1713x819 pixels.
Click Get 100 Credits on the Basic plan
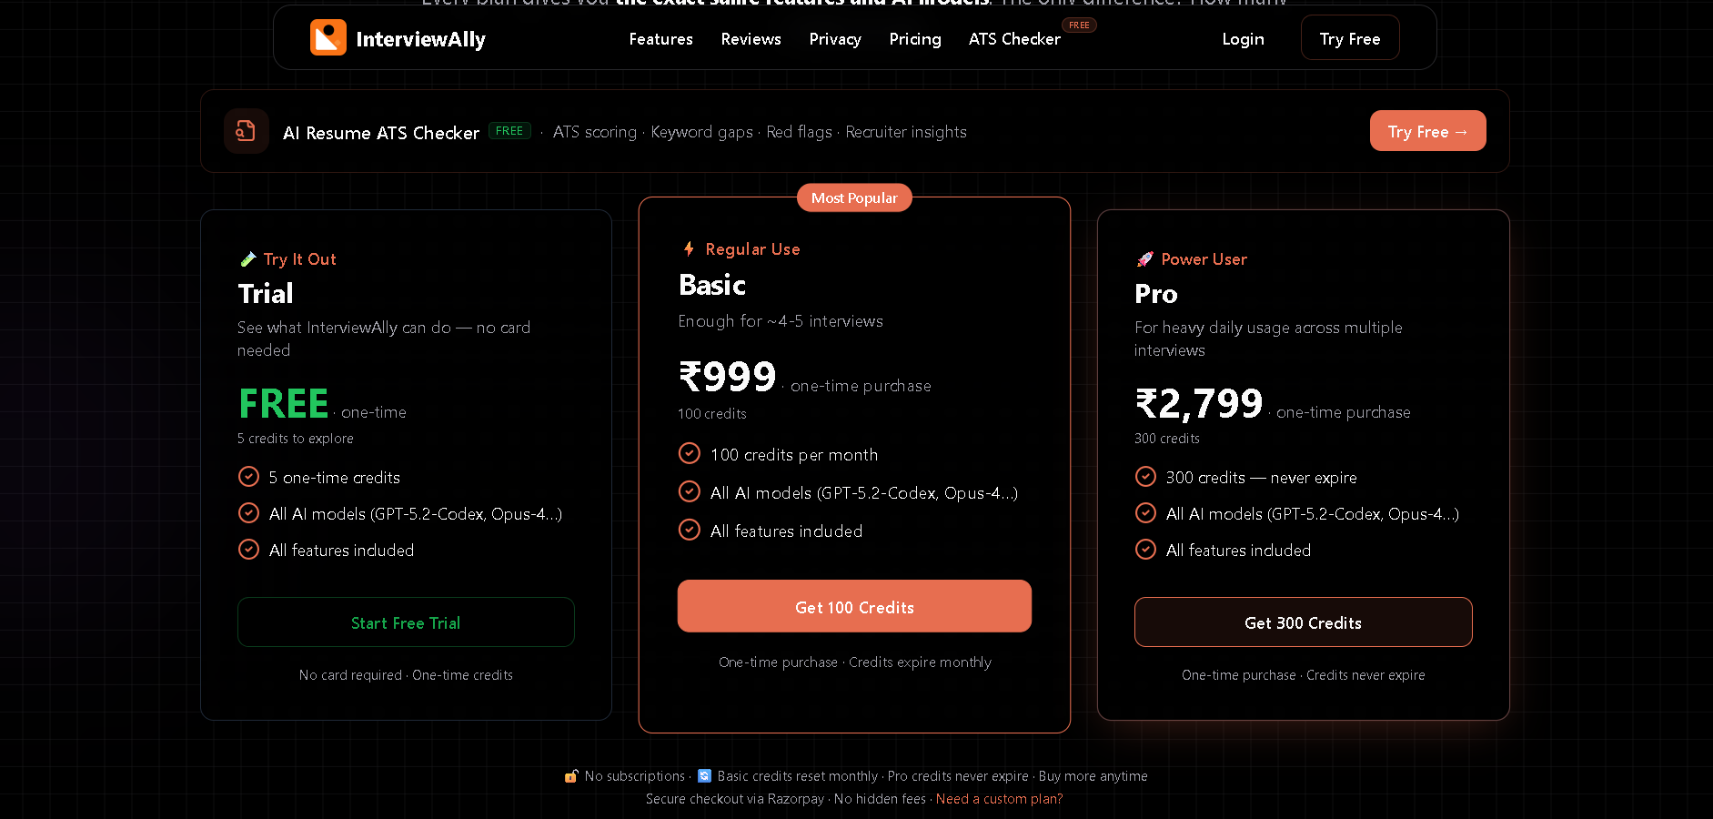(x=853, y=606)
